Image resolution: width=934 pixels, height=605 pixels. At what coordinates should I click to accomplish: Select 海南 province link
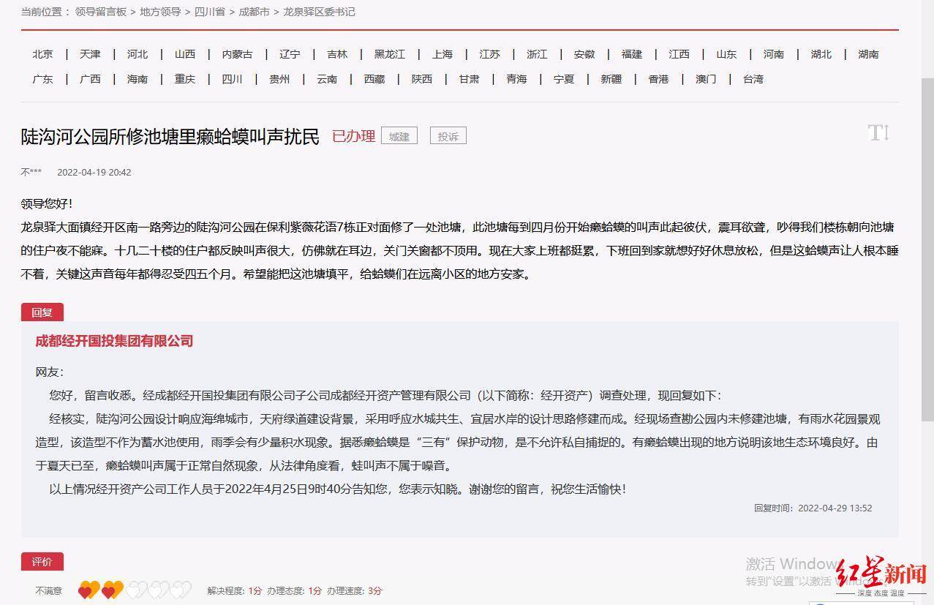pos(138,79)
